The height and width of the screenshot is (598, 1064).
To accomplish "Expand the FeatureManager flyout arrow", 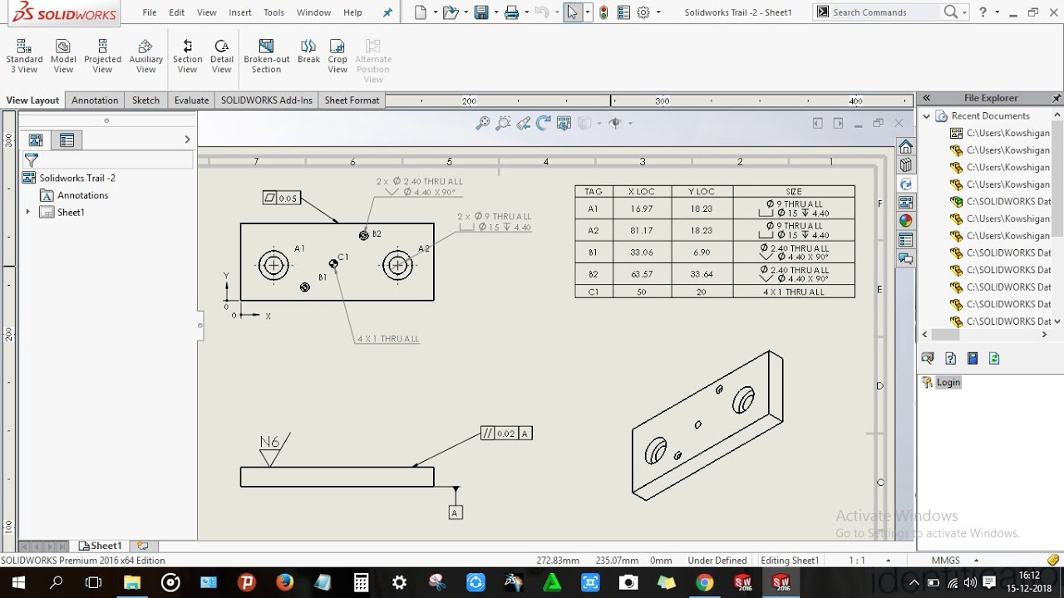I will click(x=187, y=140).
